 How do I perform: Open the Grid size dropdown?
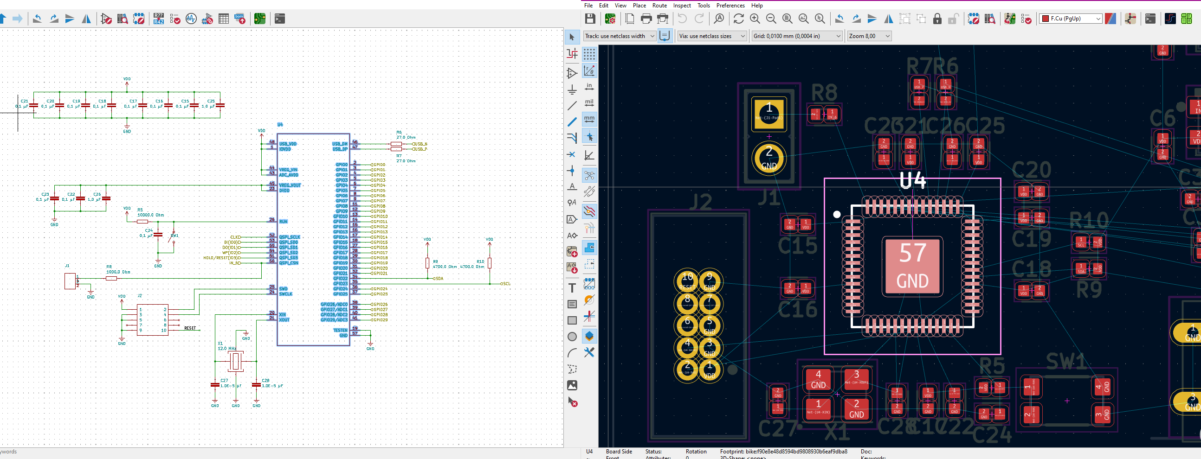(x=797, y=36)
